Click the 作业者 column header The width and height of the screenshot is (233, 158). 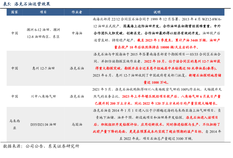coord(77,12)
